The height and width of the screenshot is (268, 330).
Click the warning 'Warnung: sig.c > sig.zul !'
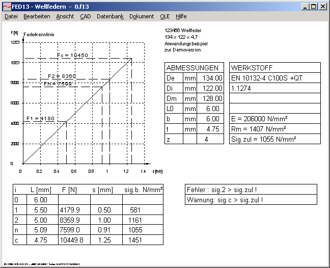click(250, 200)
